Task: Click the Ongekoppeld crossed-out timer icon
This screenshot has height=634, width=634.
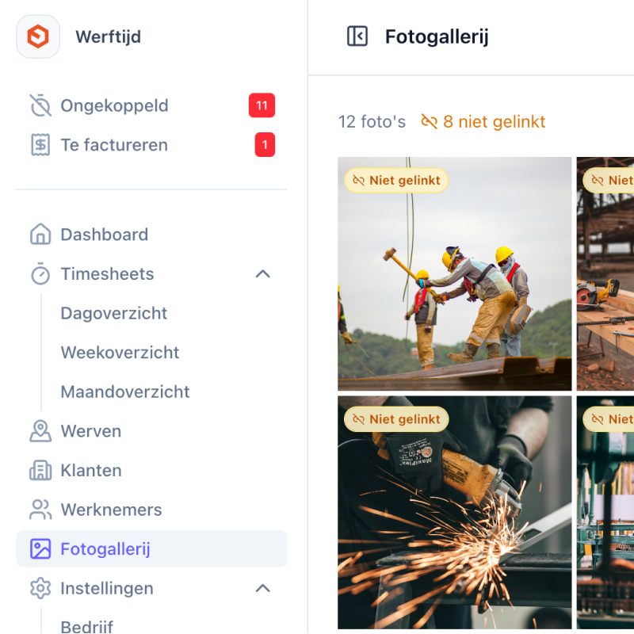Action: (x=40, y=105)
